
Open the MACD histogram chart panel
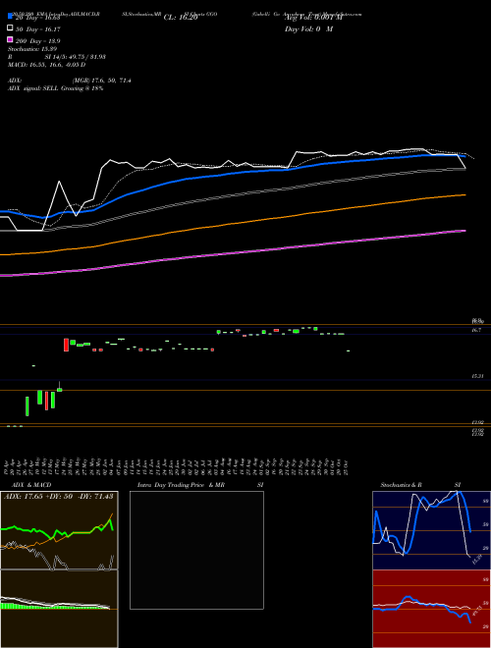pos(59,609)
